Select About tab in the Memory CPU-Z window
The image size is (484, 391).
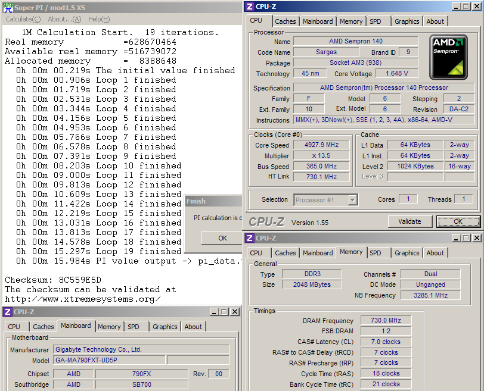coord(435,253)
